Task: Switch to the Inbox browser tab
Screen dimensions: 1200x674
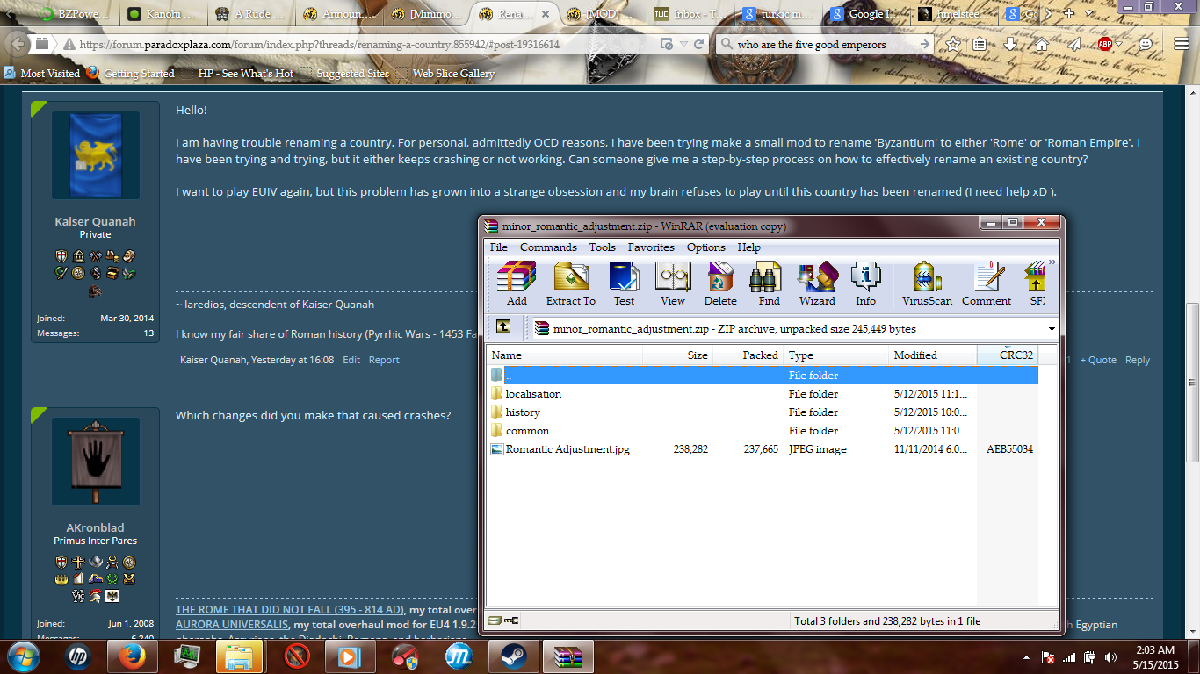Action: tap(690, 14)
